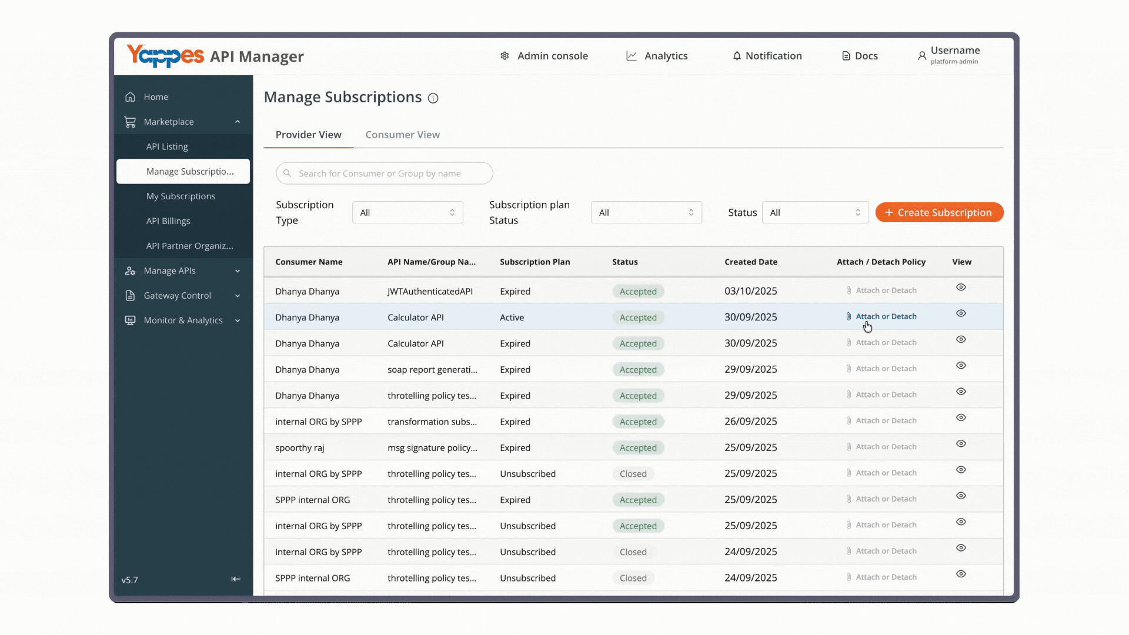Open Subscription Type dropdown
The width and height of the screenshot is (1129, 635).
pos(407,212)
